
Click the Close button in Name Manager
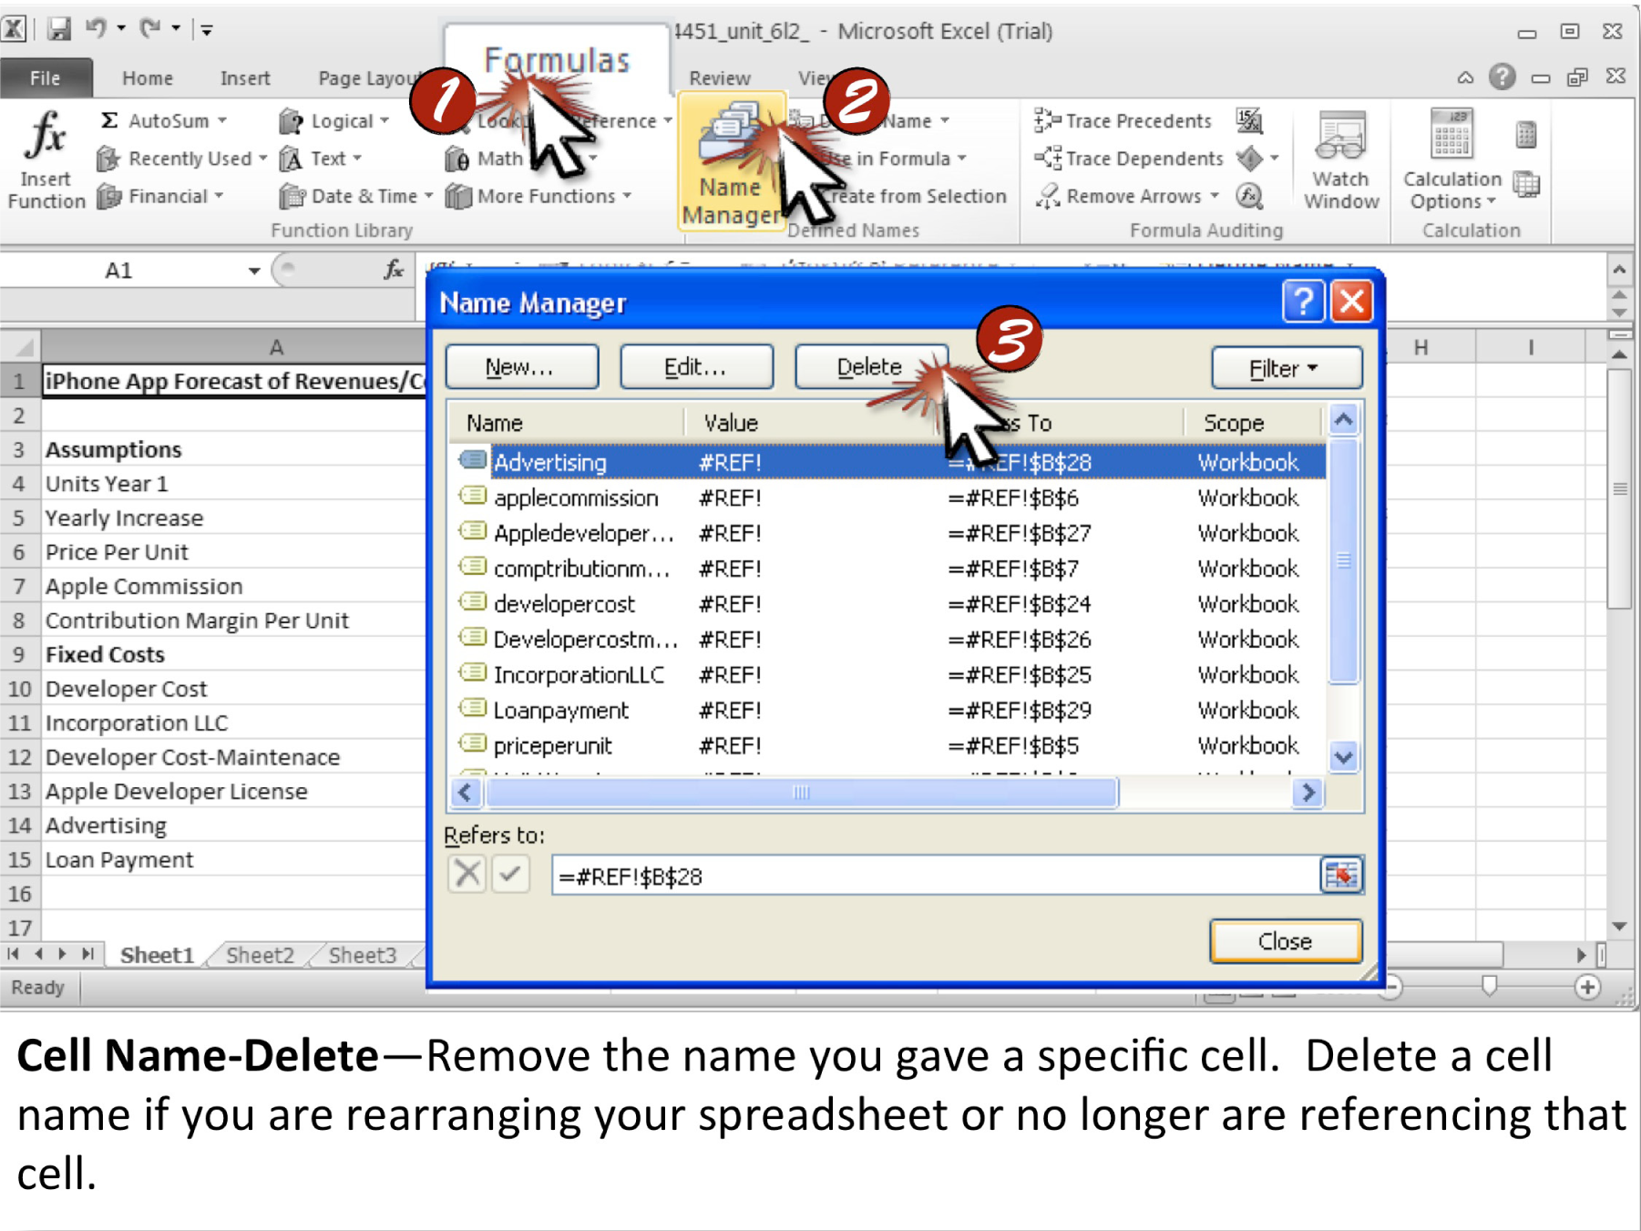[x=1286, y=941]
